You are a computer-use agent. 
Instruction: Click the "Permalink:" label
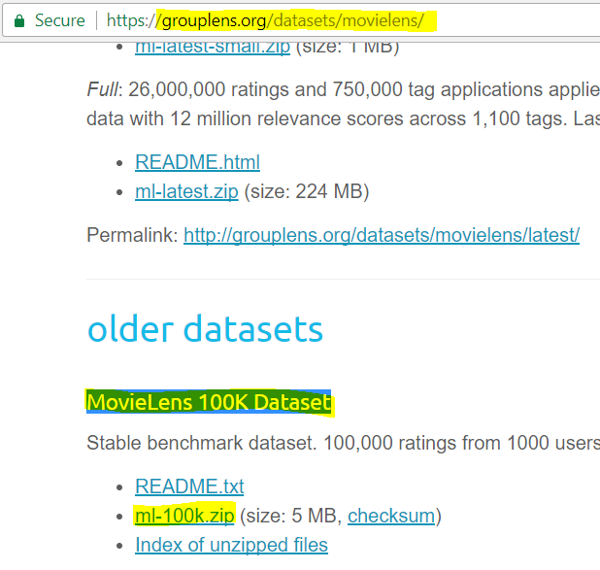pos(132,235)
